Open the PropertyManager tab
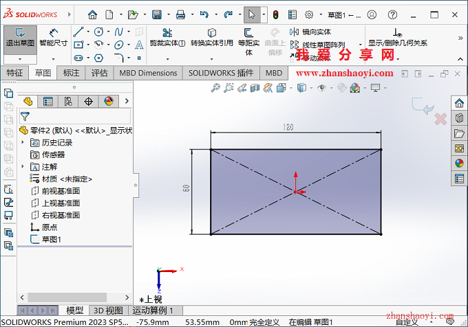This screenshot has width=468, height=327. (47, 102)
